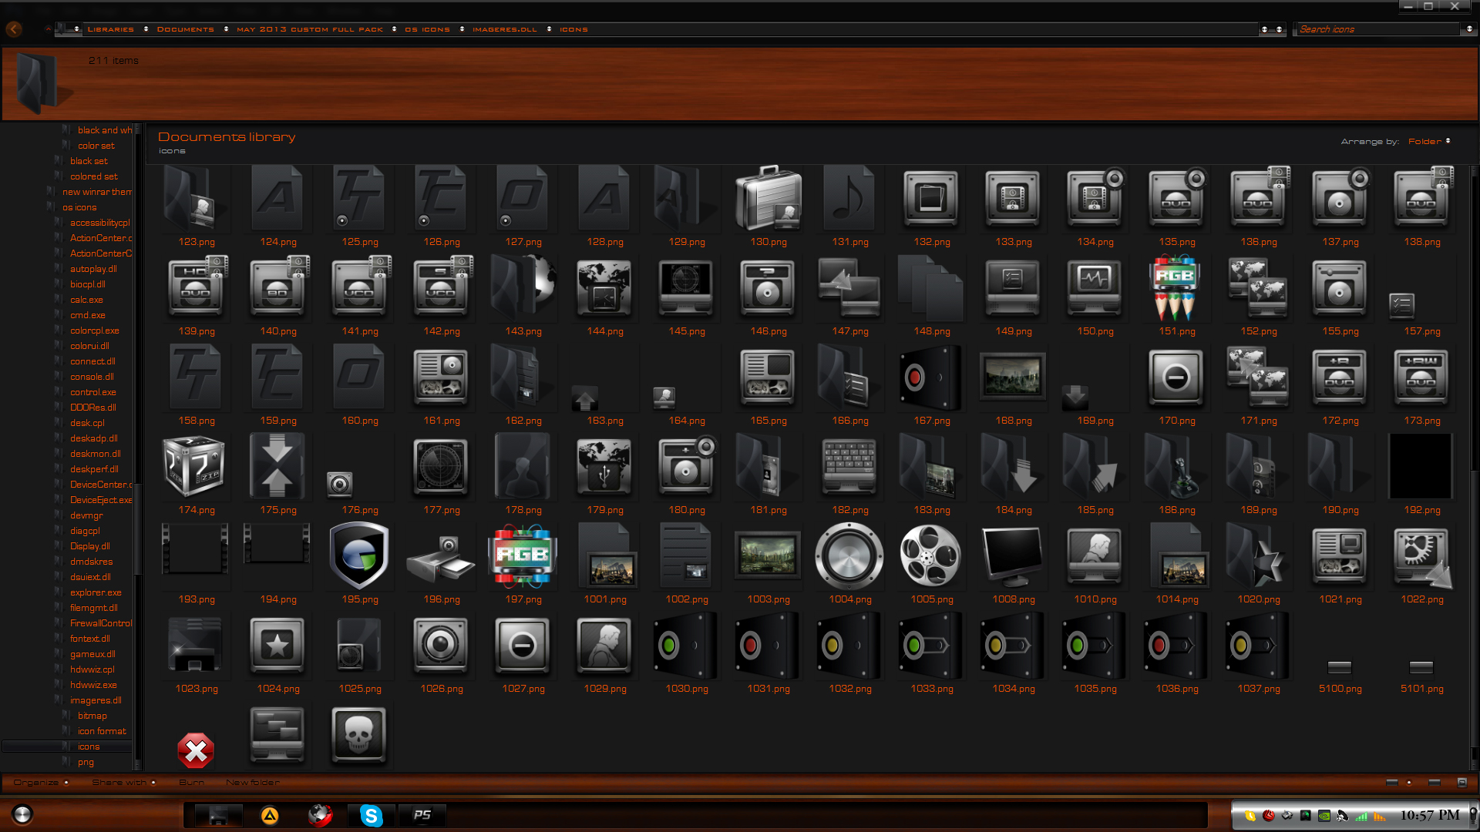The height and width of the screenshot is (832, 1480).
Task: Open Skype from the taskbar
Action: pos(371,814)
